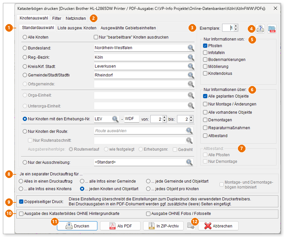Enable Ausgabe OHNE Fotos / Fotoseite
The height and width of the screenshot is (237, 284).
pyautogui.click(x=148, y=214)
